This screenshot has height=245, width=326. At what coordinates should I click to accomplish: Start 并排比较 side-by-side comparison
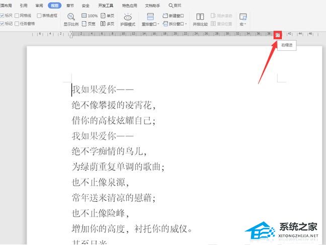coord(200,20)
